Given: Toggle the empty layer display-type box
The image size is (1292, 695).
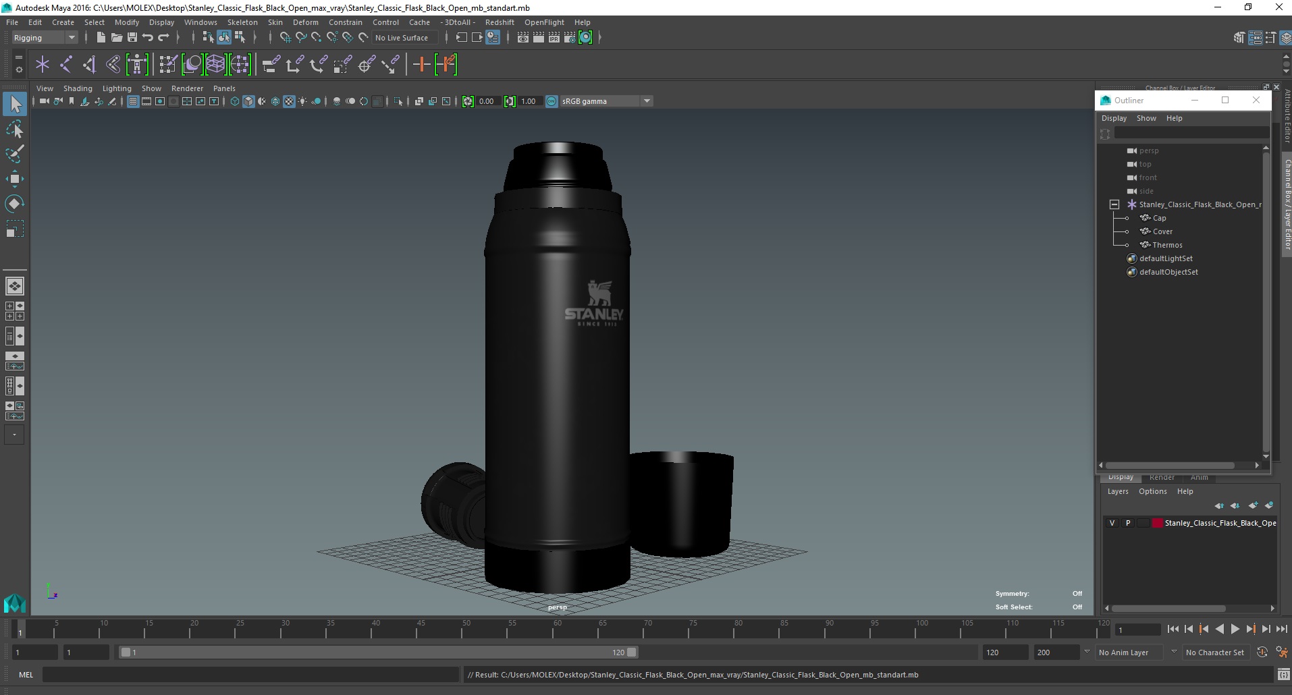Looking at the screenshot, I should tap(1143, 523).
